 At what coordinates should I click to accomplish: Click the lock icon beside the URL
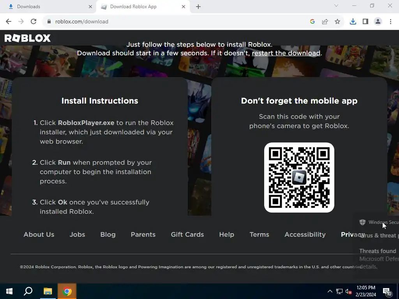(49, 22)
